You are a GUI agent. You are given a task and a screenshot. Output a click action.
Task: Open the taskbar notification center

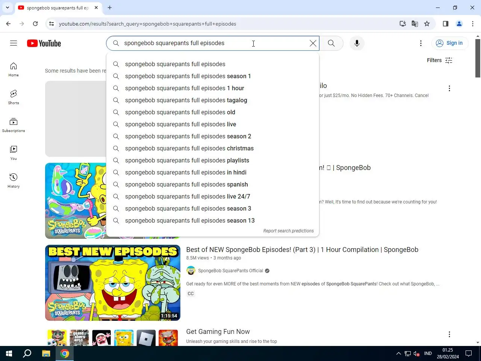click(x=469, y=353)
